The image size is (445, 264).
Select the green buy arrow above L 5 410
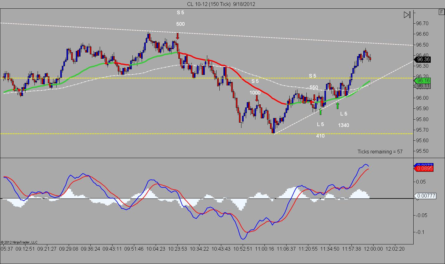tap(320, 111)
